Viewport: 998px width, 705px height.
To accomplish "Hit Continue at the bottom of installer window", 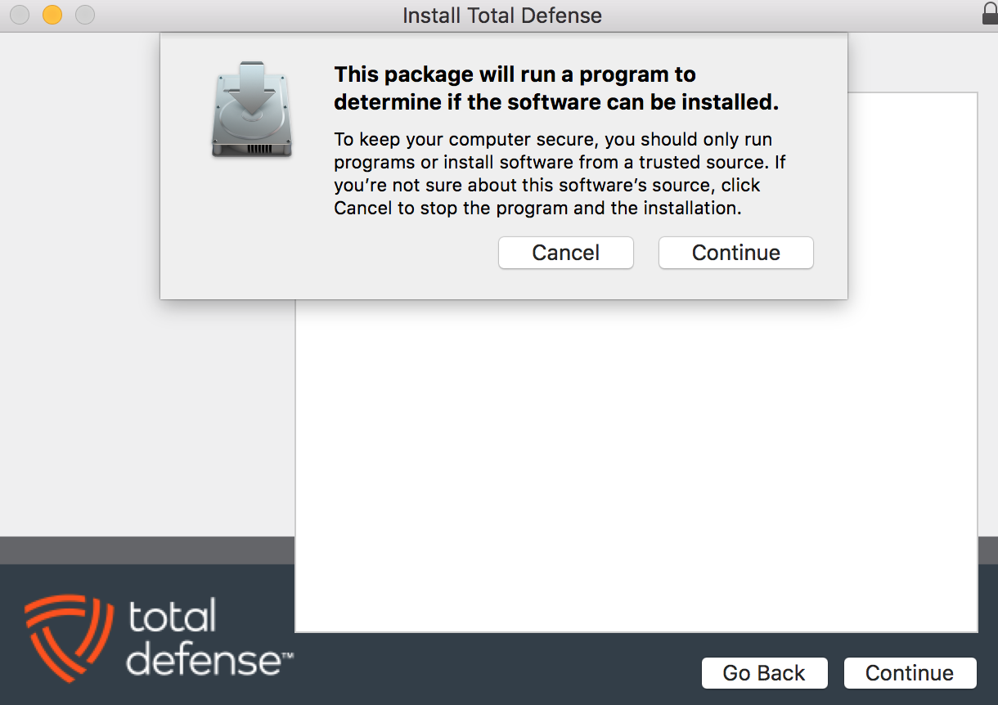I will point(910,673).
